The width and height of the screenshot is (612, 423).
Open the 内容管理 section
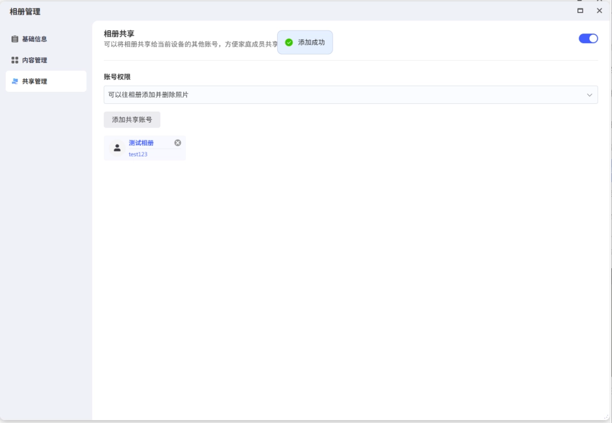[46, 60]
